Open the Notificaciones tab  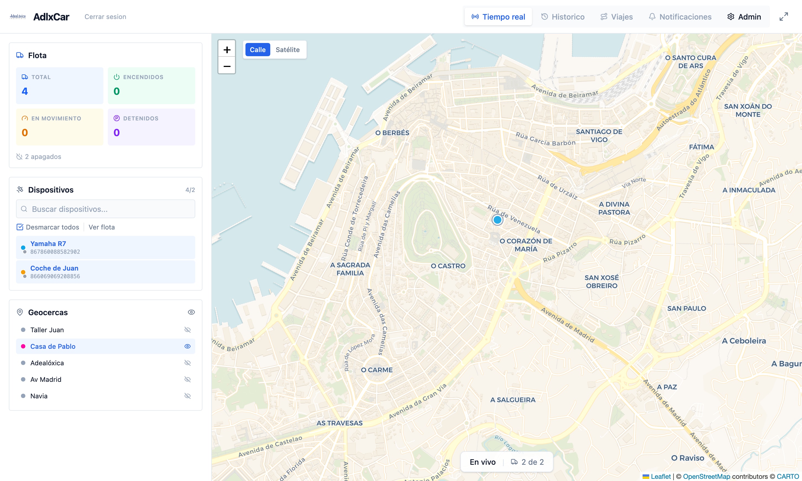[680, 17]
